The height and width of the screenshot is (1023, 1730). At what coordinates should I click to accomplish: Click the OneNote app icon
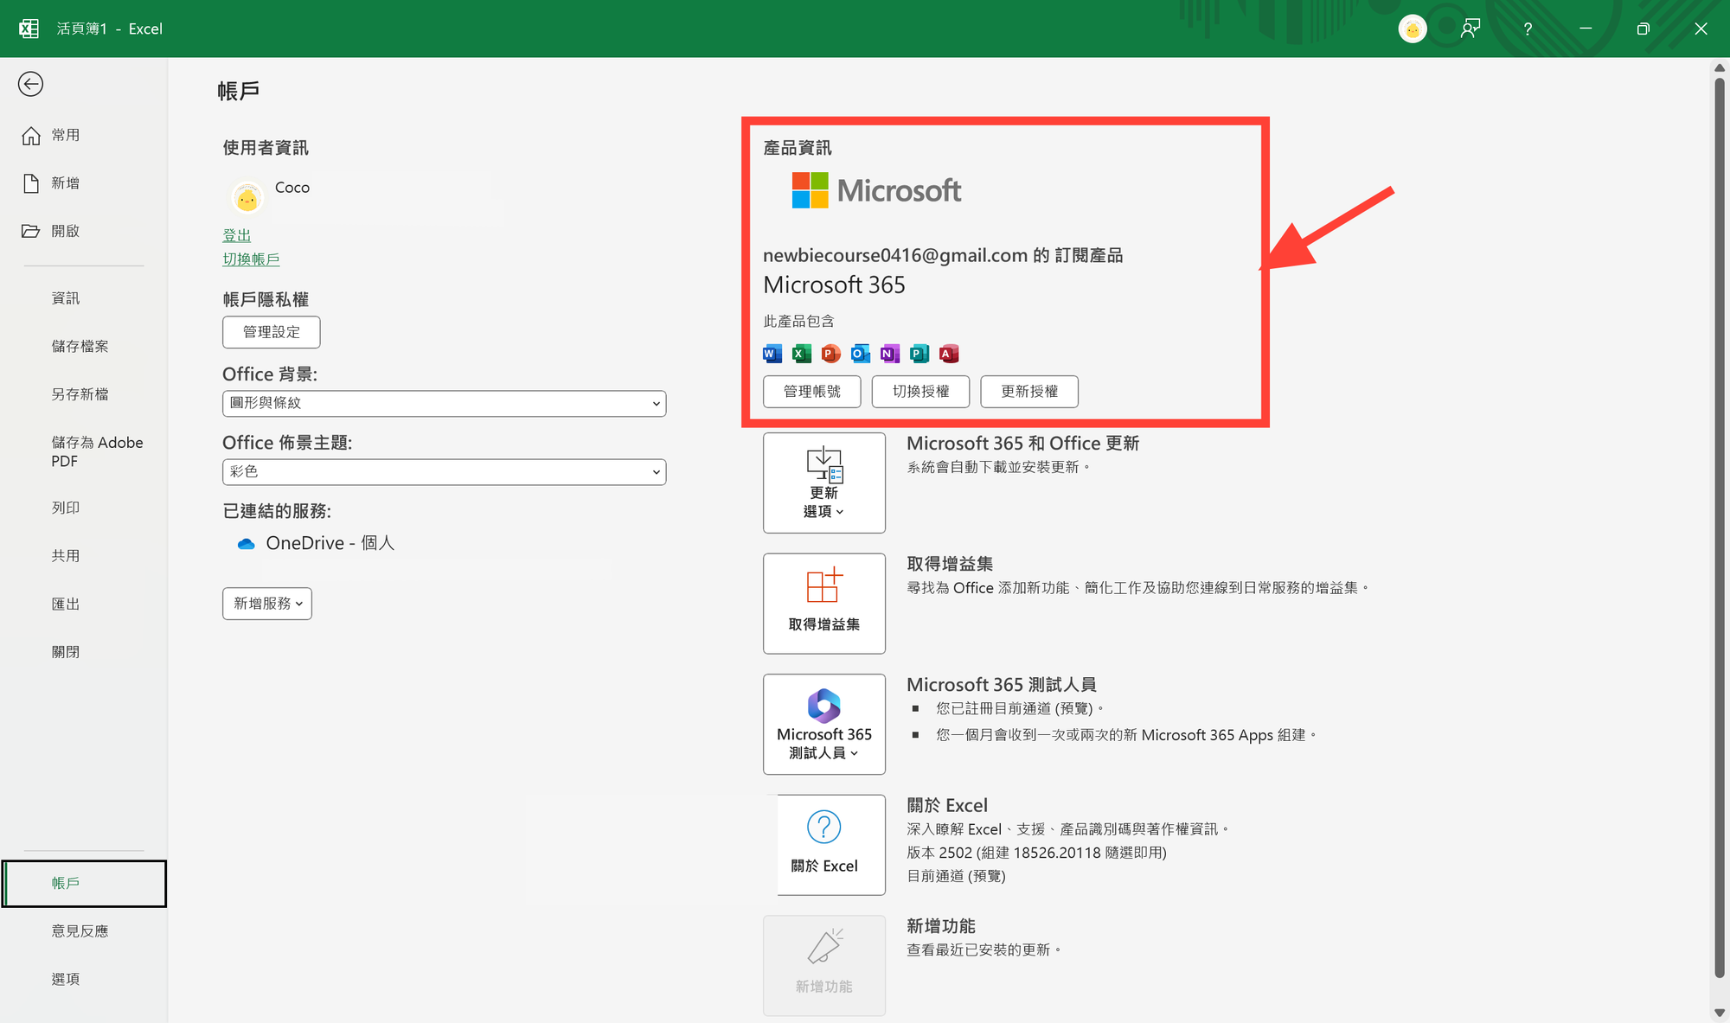889,354
